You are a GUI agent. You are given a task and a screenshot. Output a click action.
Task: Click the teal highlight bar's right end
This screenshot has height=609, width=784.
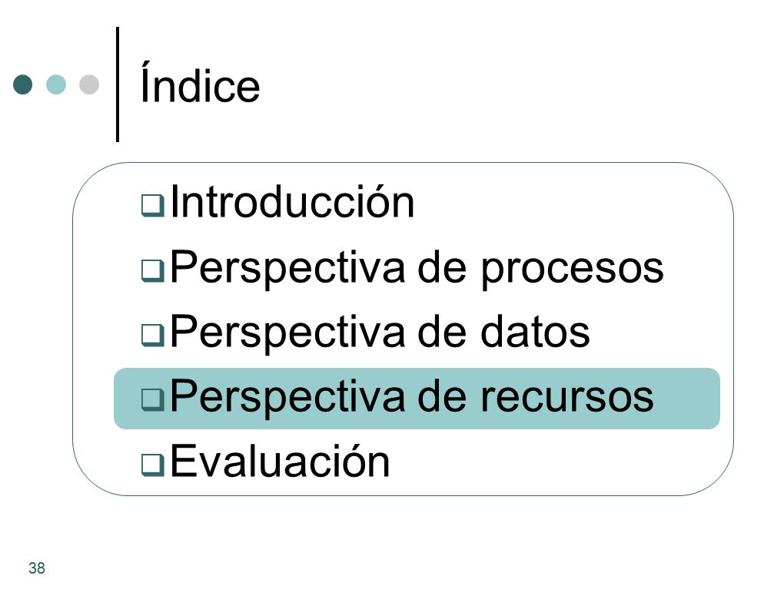click(x=710, y=399)
